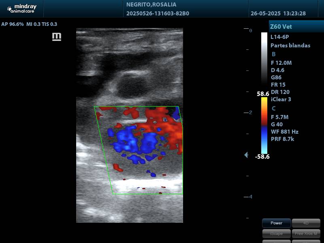Toggle the iScape button
The height and width of the screenshot is (243, 324).
click(x=277, y=233)
